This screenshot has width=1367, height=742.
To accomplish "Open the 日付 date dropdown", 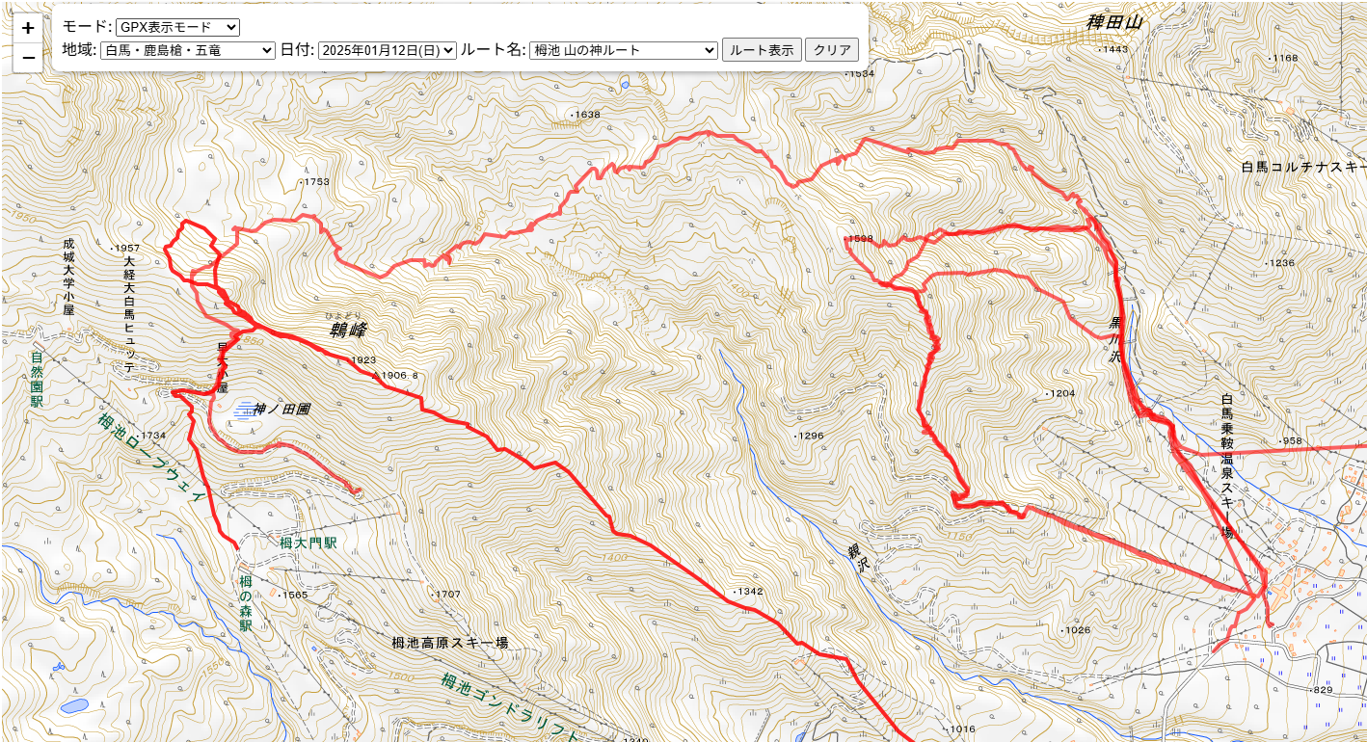I will coord(387,50).
